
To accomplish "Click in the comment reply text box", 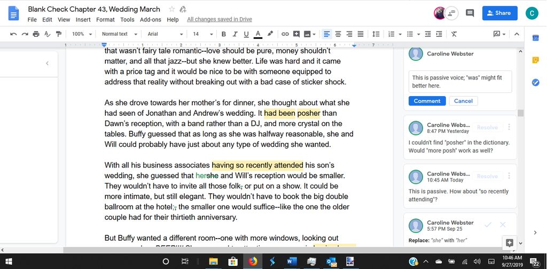I will click(x=460, y=82).
